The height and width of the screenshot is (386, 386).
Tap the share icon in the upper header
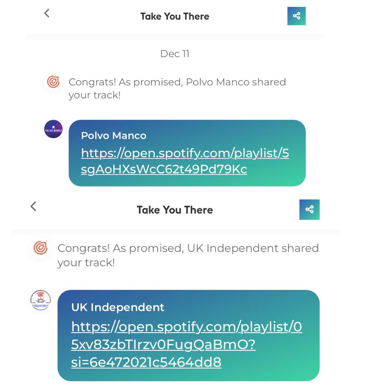pyautogui.click(x=296, y=16)
